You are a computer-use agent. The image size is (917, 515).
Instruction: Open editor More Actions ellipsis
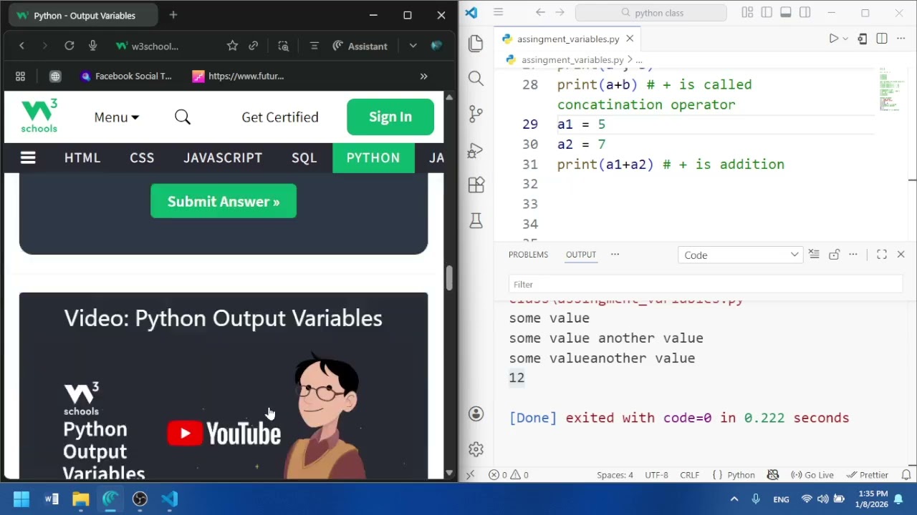coord(901,39)
